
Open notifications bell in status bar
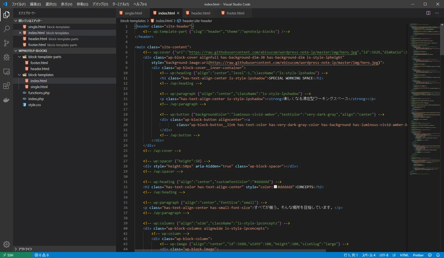(438, 255)
